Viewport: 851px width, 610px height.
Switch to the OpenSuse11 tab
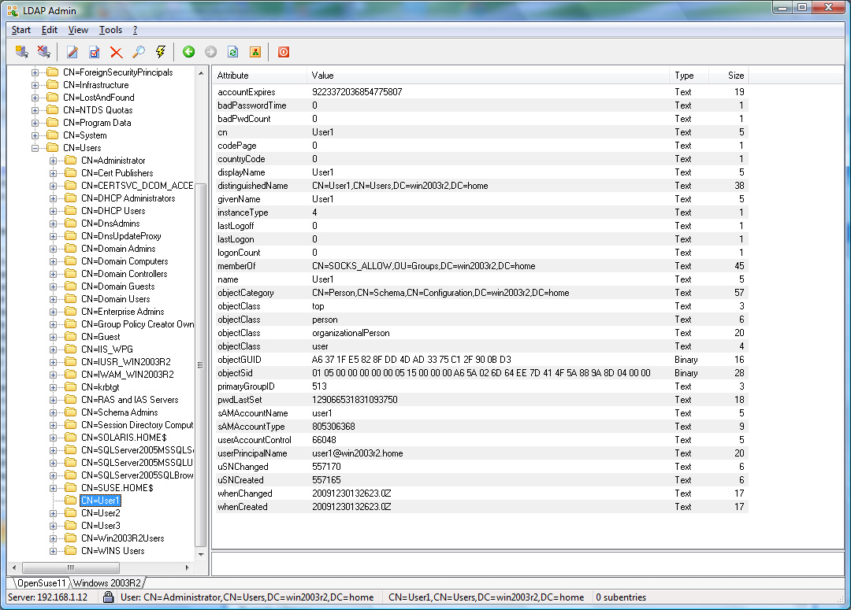[x=41, y=583]
